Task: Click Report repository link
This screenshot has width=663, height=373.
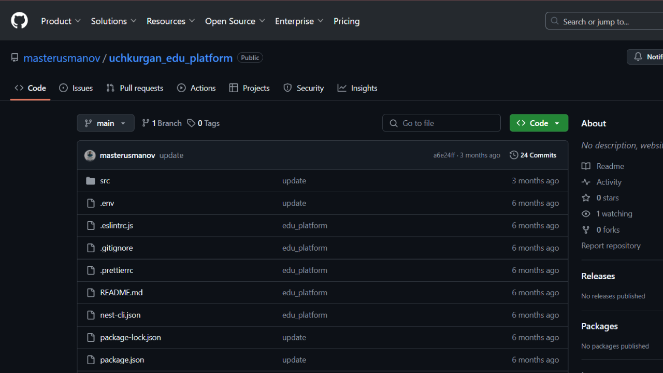Action: [x=611, y=246]
